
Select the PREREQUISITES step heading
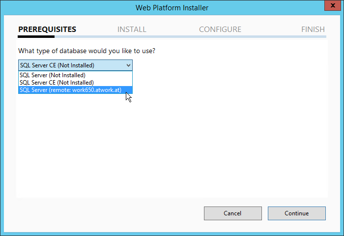pyautogui.click(x=47, y=29)
